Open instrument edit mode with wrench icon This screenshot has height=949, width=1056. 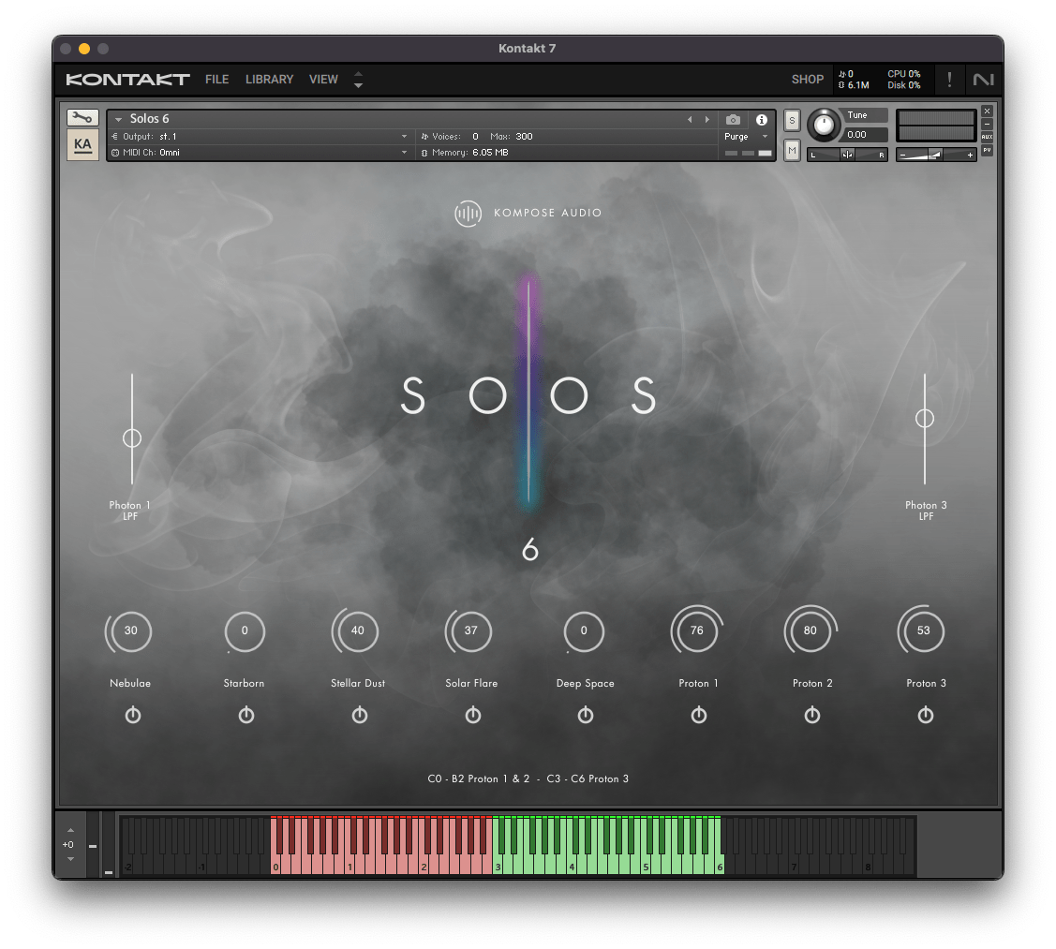82,118
